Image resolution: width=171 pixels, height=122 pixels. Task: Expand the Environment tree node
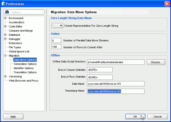point(5,18)
